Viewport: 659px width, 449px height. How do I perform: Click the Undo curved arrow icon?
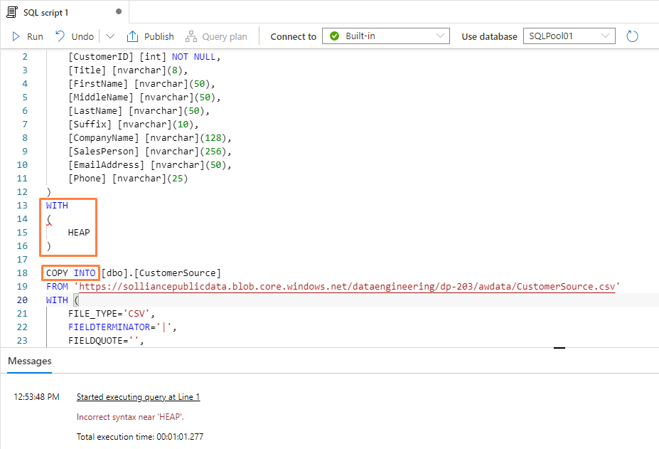coord(60,36)
